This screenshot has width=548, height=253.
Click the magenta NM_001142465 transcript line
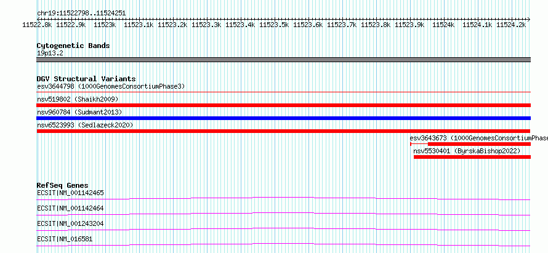pos(283,198)
